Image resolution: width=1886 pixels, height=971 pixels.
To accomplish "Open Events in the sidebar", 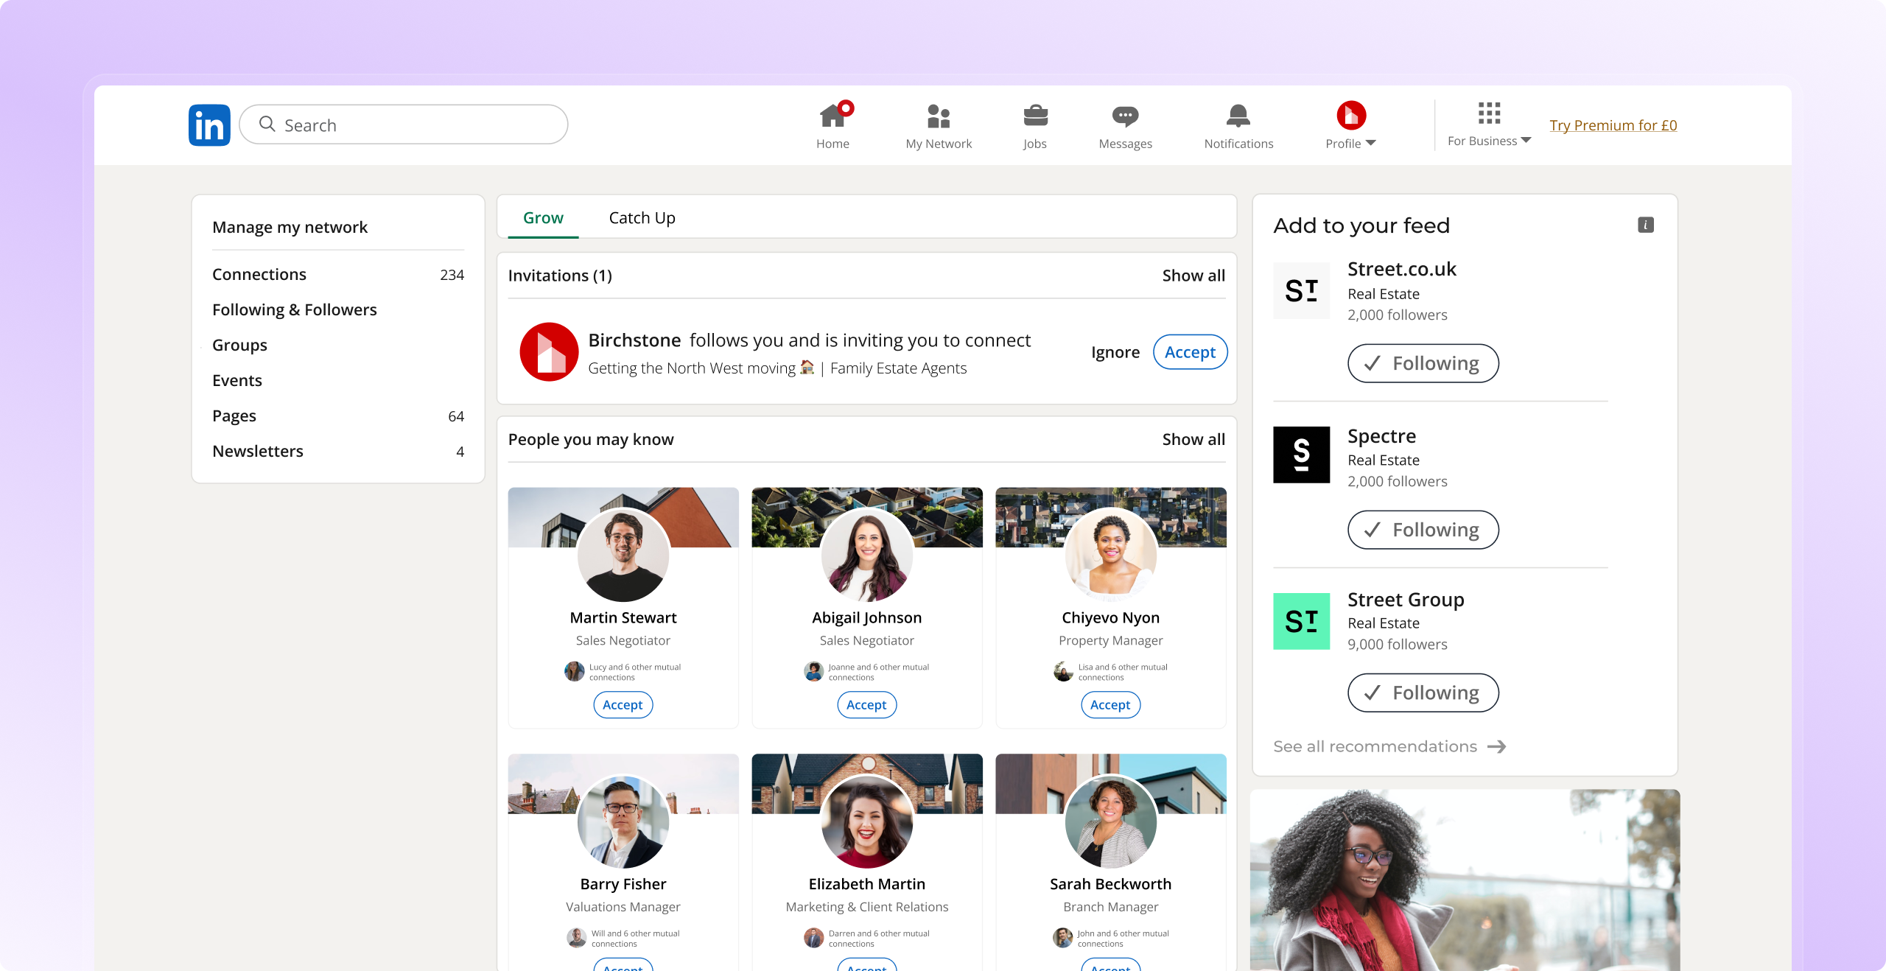I will pyautogui.click(x=237, y=380).
